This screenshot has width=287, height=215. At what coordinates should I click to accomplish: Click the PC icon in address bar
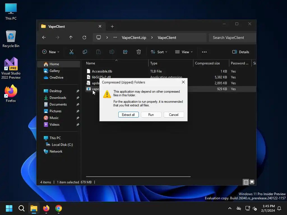99,38
